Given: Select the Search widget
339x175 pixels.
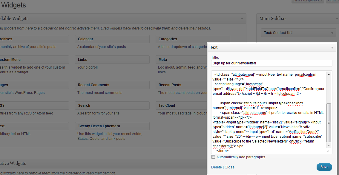Looking at the screenshot, I should 112,106.
